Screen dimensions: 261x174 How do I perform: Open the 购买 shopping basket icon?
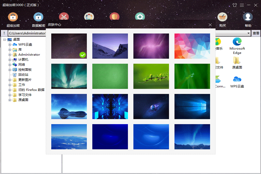point(223,17)
